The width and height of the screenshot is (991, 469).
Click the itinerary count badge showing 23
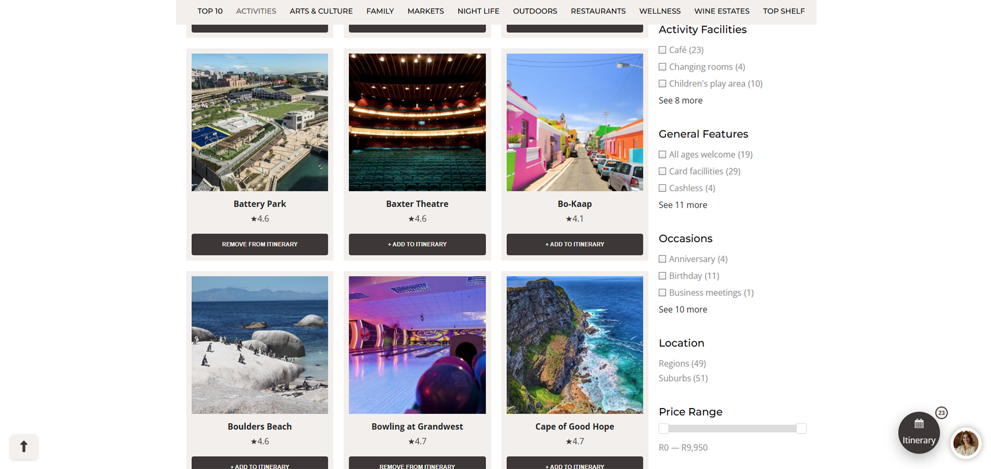pyautogui.click(x=941, y=413)
